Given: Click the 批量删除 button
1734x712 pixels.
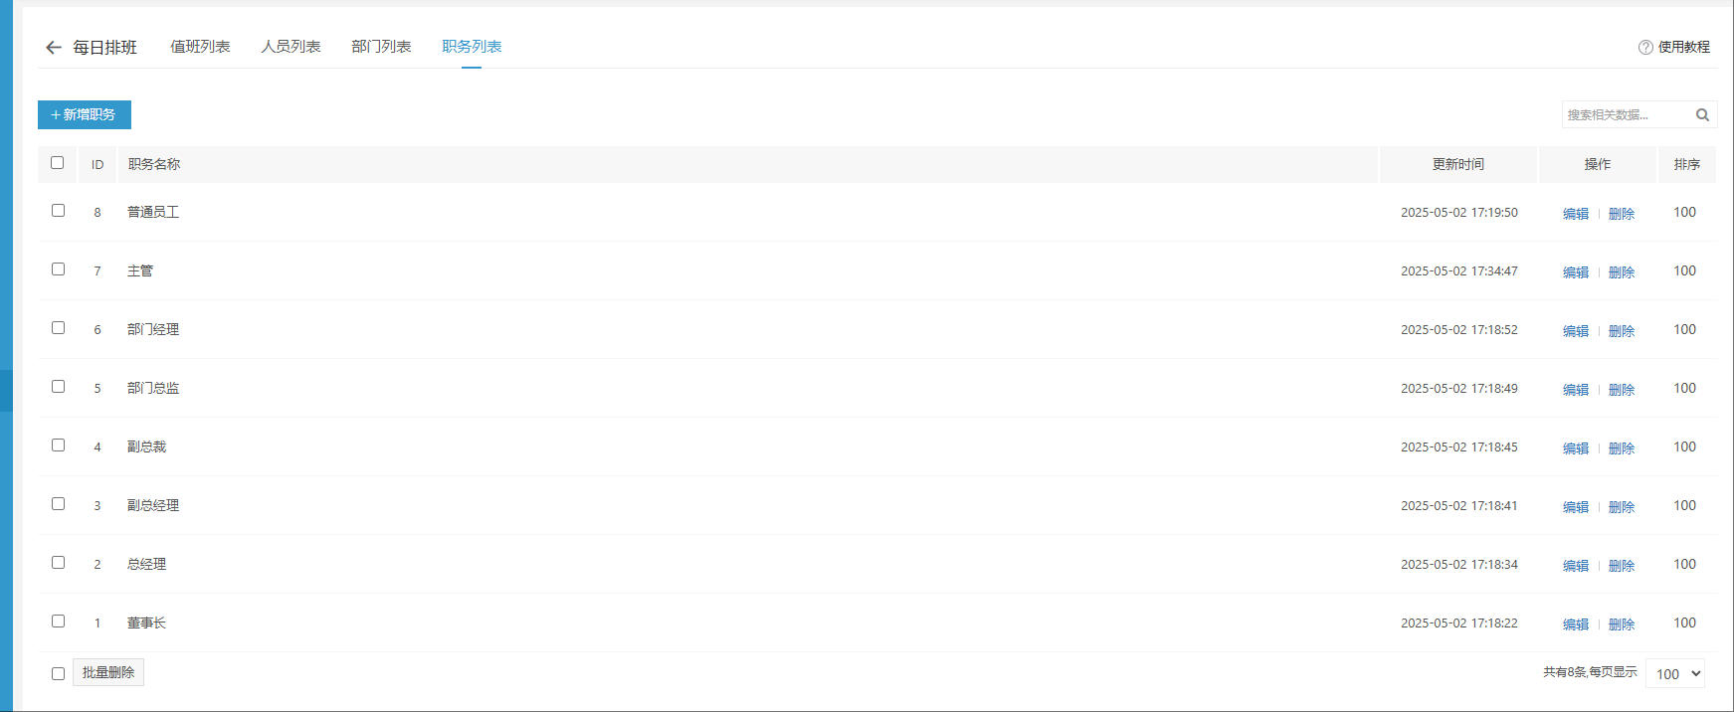Looking at the screenshot, I should coord(108,672).
